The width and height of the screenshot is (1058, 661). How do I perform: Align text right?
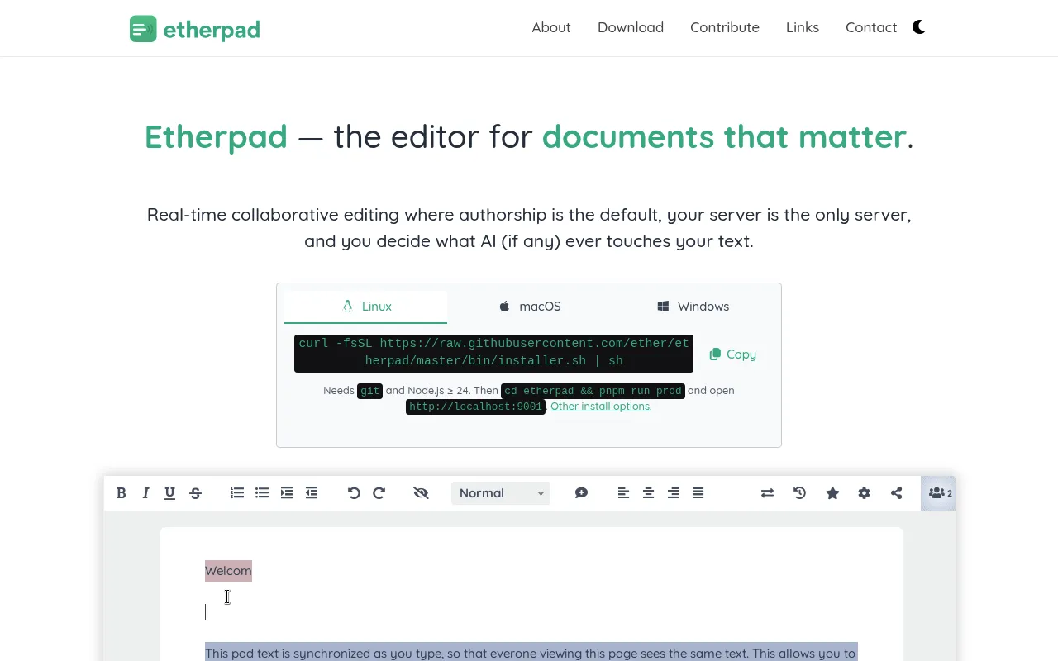[x=673, y=493]
